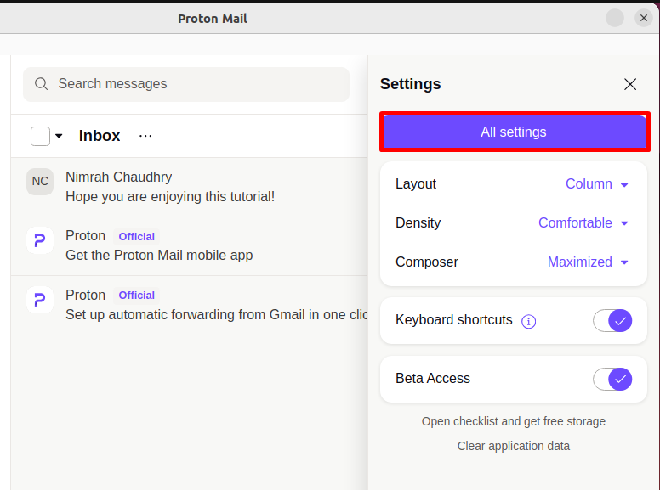The height and width of the screenshot is (490, 660).
Task: Expand the Layout Column dropdown
Action: [597, 184]
